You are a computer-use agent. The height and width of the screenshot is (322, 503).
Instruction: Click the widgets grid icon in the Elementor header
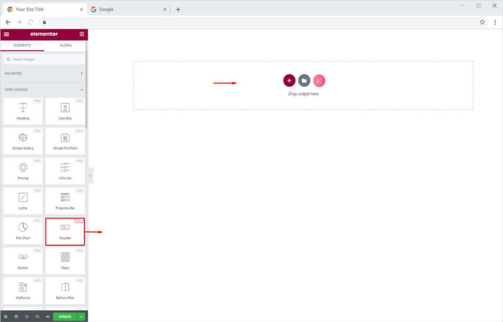tap(82, 34)
